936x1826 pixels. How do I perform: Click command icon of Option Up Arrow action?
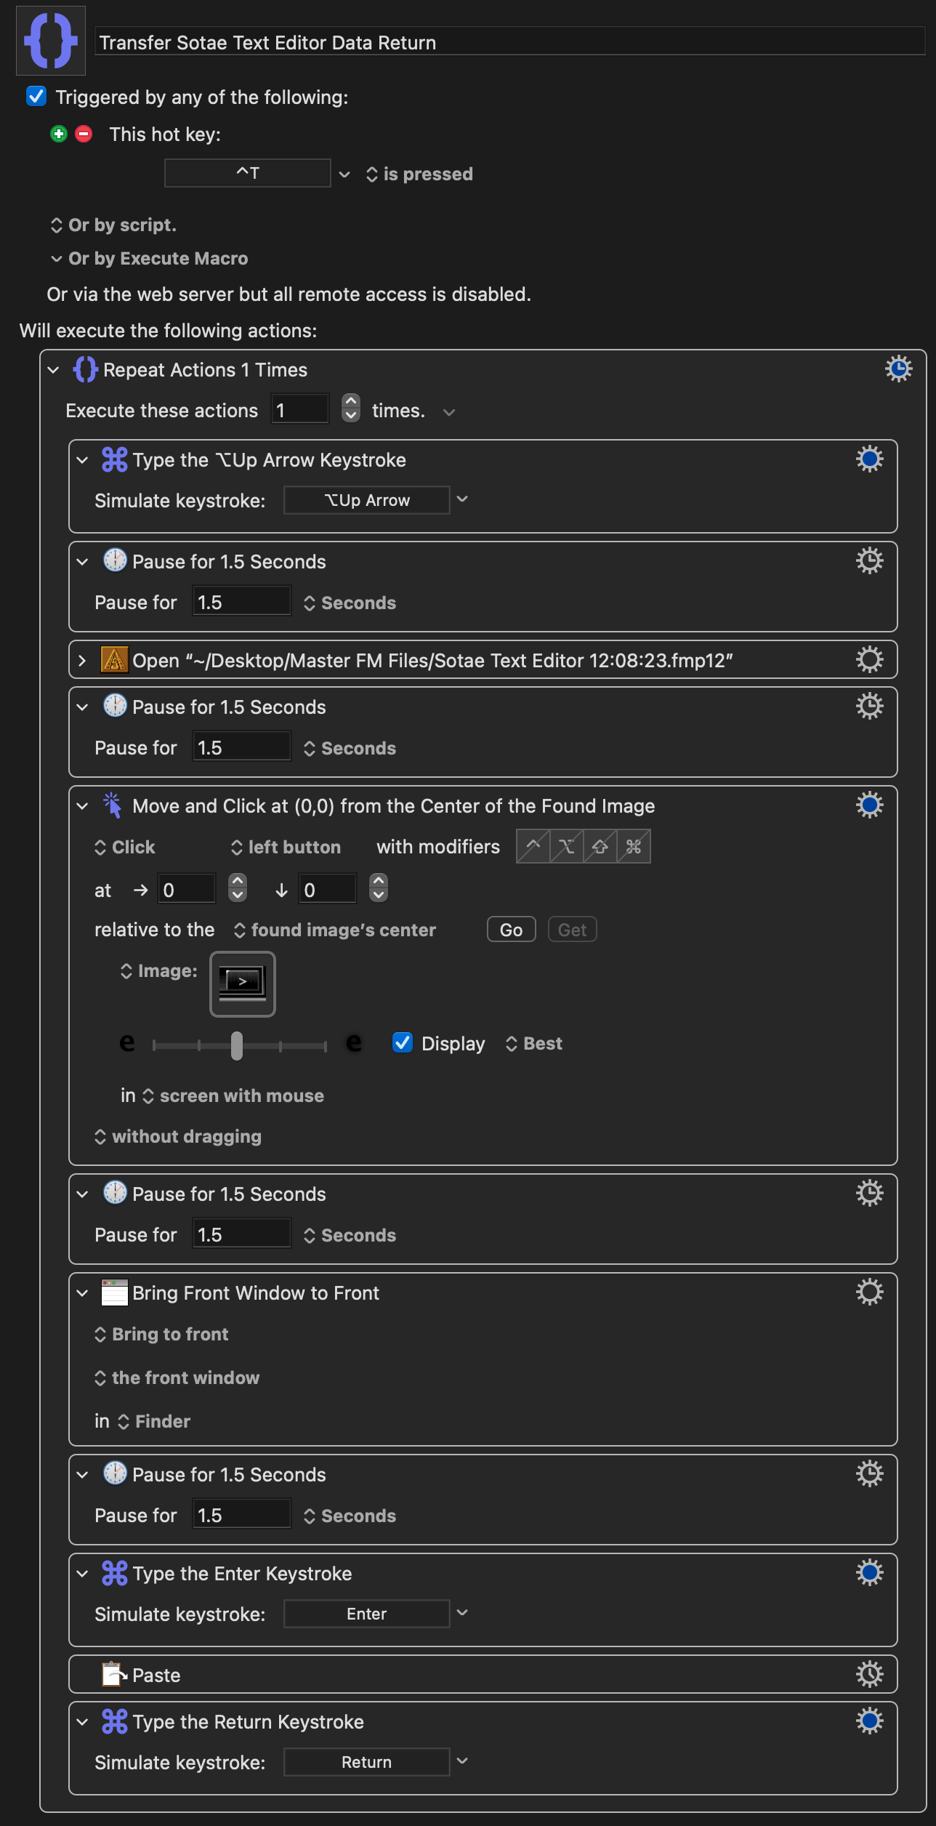click(x=114, y=459)
